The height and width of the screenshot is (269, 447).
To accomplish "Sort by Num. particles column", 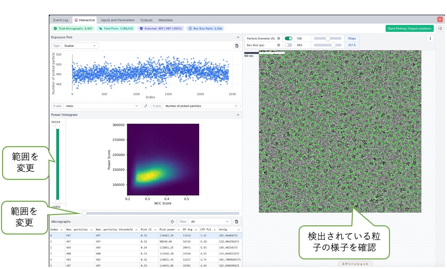I will [80, 230].
